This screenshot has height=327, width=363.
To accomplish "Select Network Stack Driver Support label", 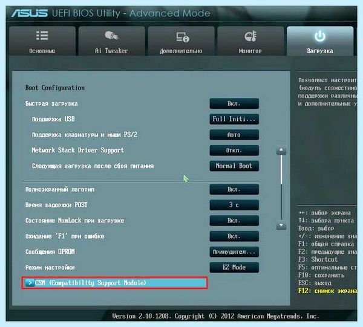I will point(78,151).
